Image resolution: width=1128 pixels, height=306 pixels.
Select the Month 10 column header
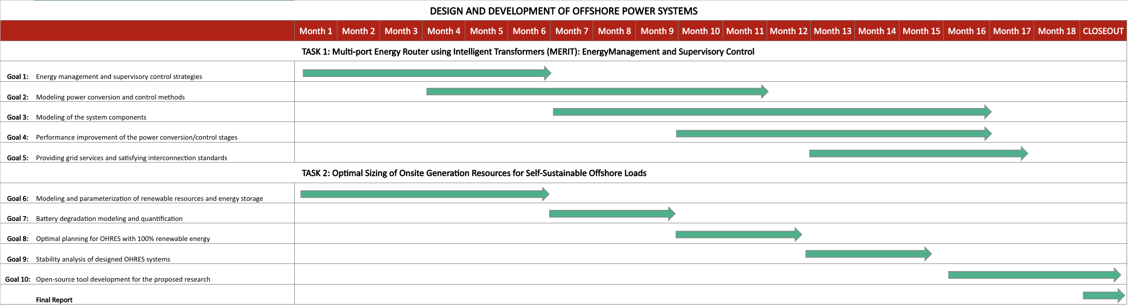(701, 31)
